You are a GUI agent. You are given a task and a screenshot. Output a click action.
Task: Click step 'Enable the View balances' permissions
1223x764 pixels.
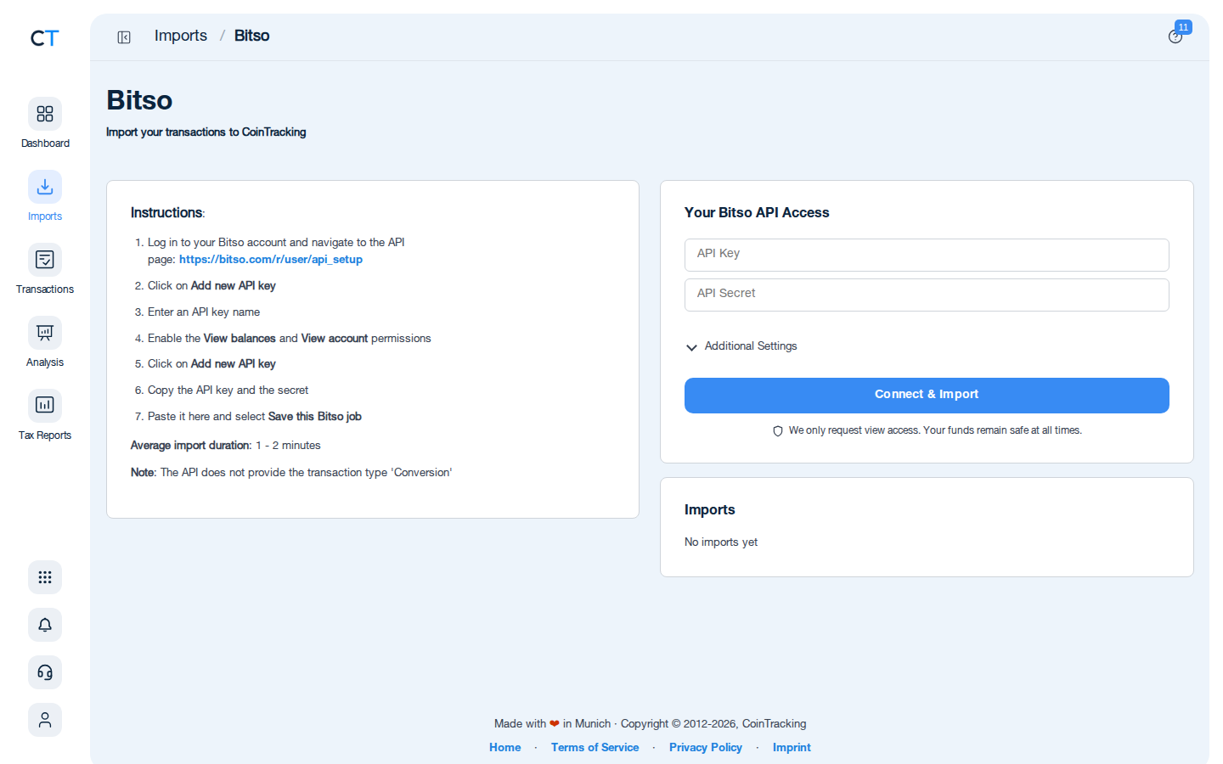(290, 338)
